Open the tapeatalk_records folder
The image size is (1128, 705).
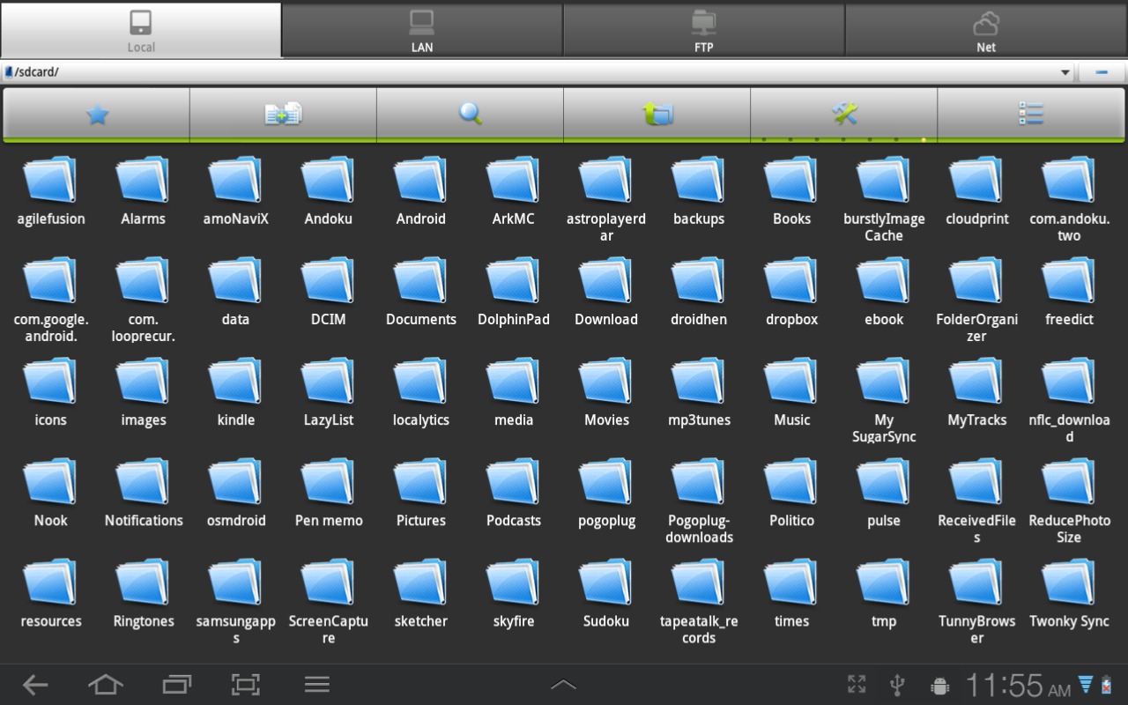699,601
